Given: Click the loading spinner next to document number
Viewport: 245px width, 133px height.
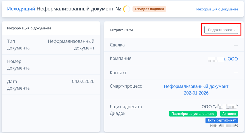Looking at the screenshot, I should point(127,9).
